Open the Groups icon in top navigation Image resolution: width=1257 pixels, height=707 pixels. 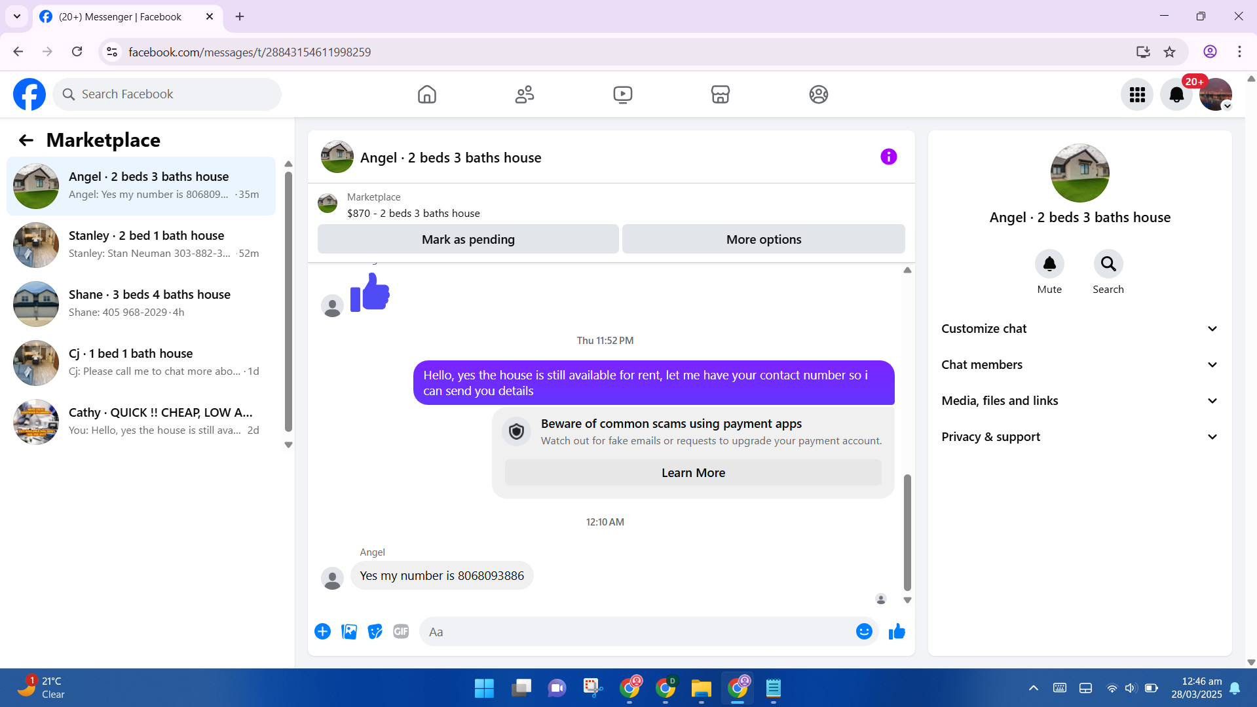[819, 94]
